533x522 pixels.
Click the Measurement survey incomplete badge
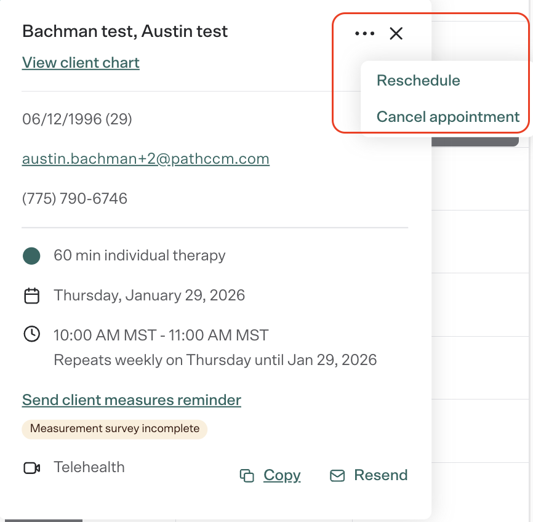coord(114,428)
